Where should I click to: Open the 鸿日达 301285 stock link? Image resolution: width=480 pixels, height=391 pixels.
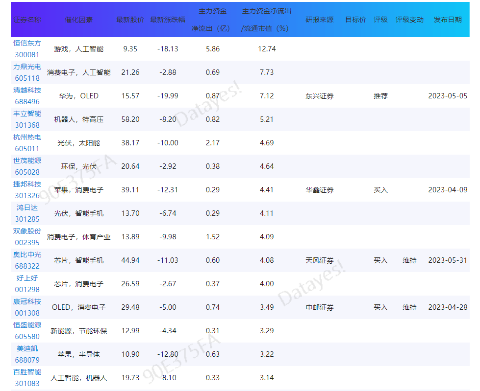coord(27,213)
